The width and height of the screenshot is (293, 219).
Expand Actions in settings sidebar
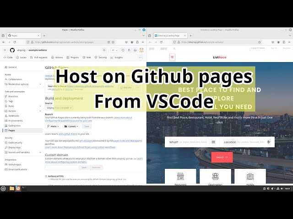(x=40, y=111)
